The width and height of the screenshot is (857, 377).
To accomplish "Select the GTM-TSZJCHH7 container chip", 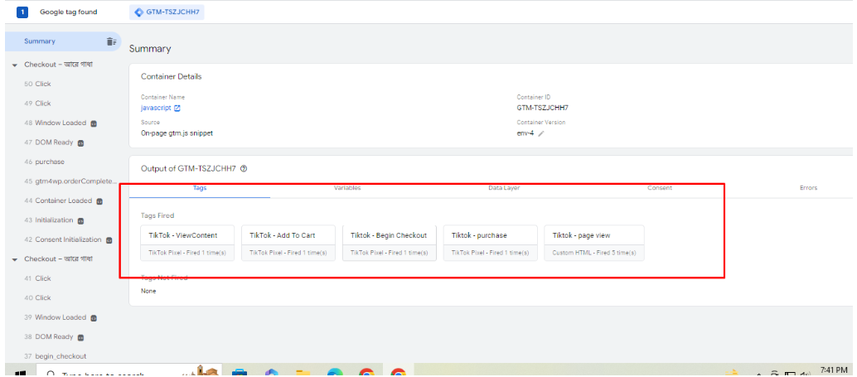I will 167,12.
